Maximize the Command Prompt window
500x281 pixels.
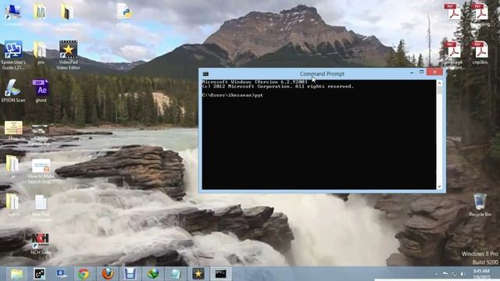coord(422,72)
